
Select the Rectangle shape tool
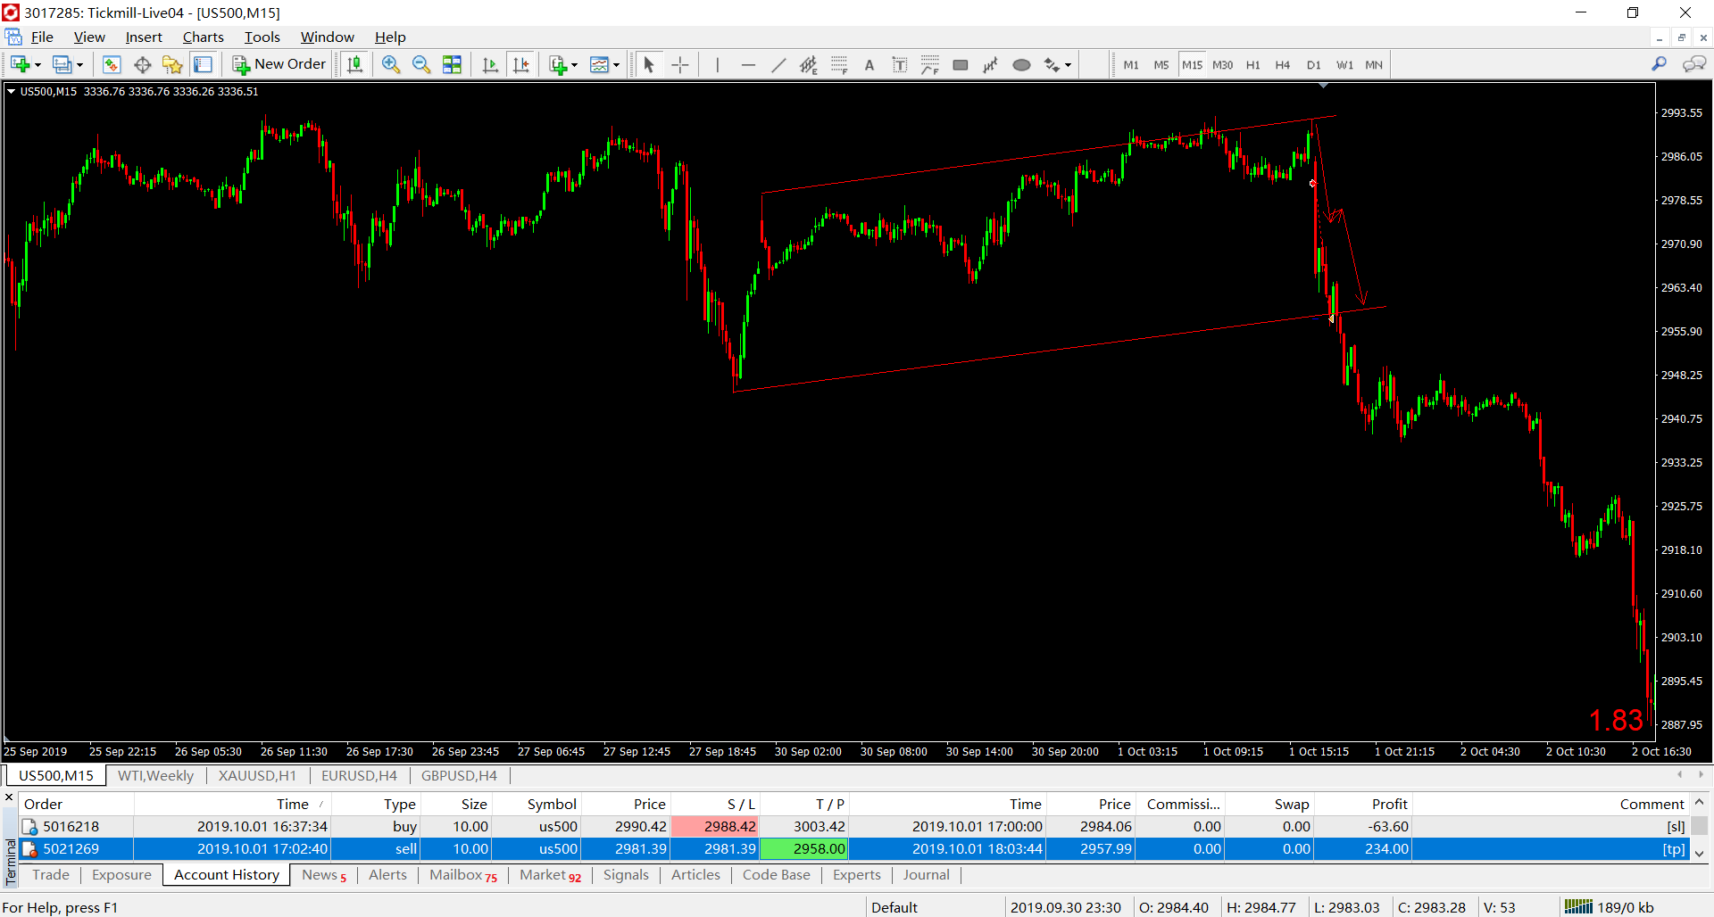(961, 64)
